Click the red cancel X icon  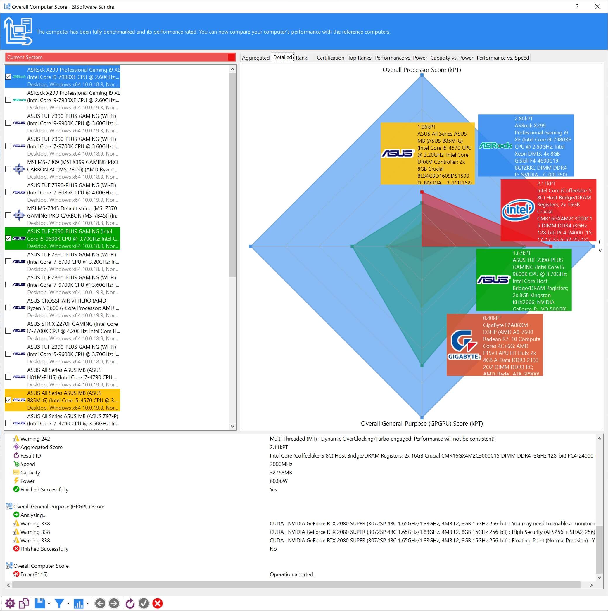click(158, 603)
